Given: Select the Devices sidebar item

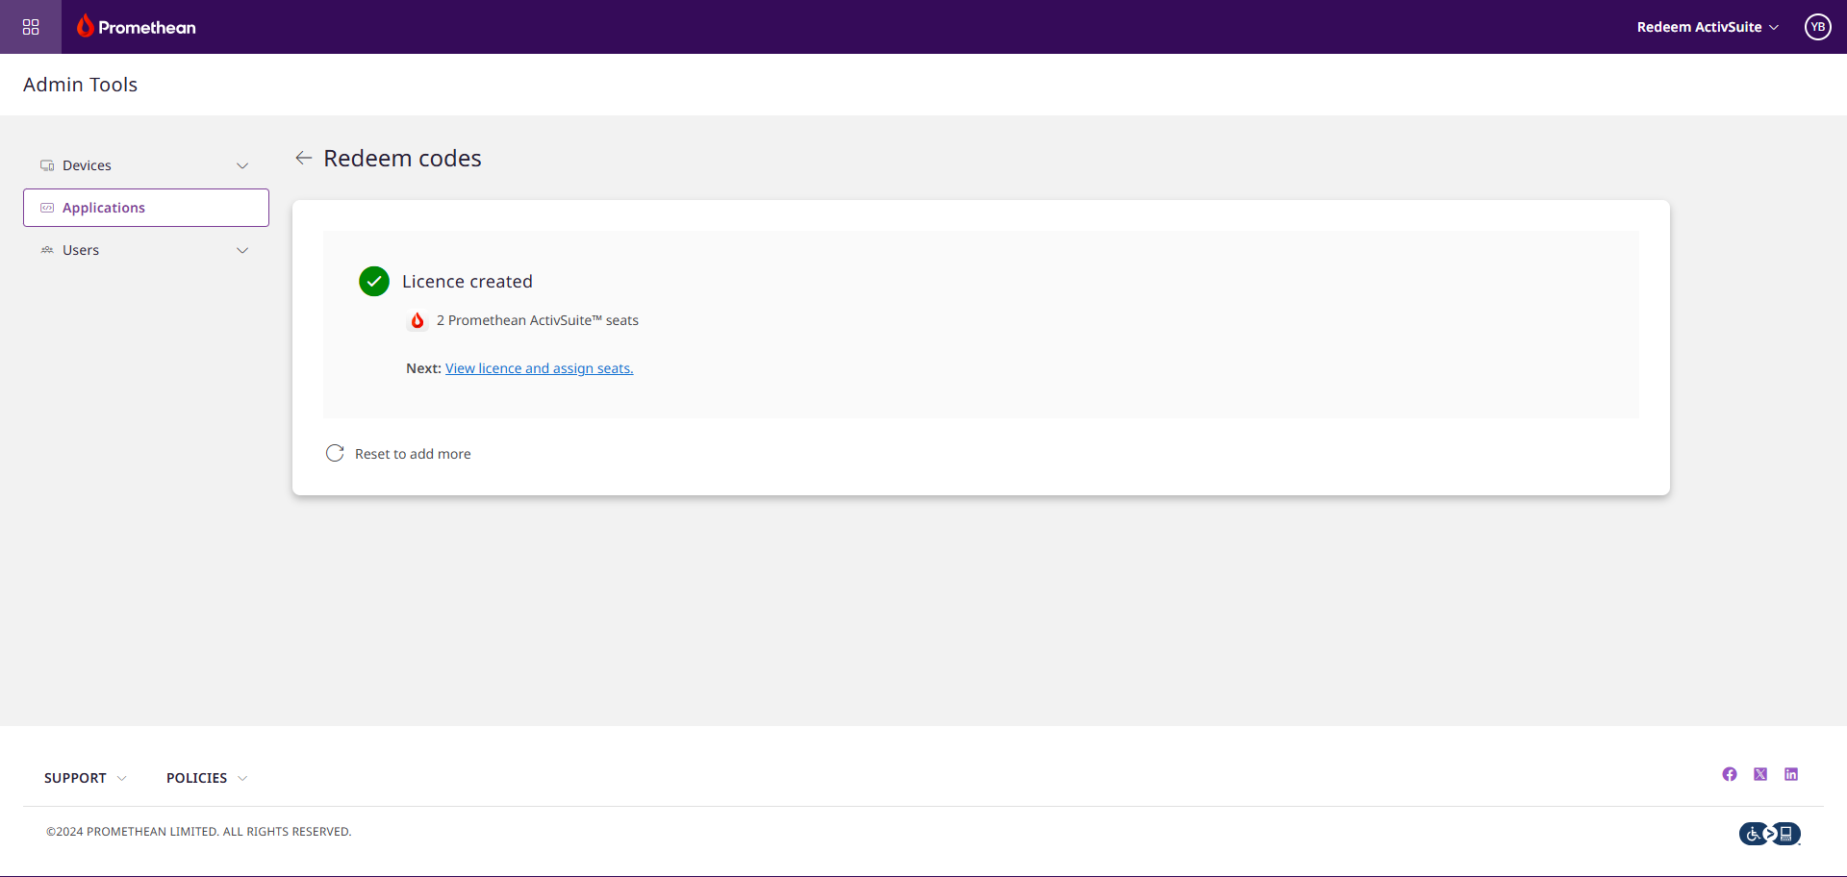Looking at the screenshot, I should click(x=146, y=165).
